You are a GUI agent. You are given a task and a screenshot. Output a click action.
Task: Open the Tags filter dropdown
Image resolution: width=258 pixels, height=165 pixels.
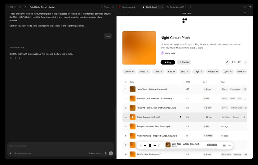pos(198,72)
